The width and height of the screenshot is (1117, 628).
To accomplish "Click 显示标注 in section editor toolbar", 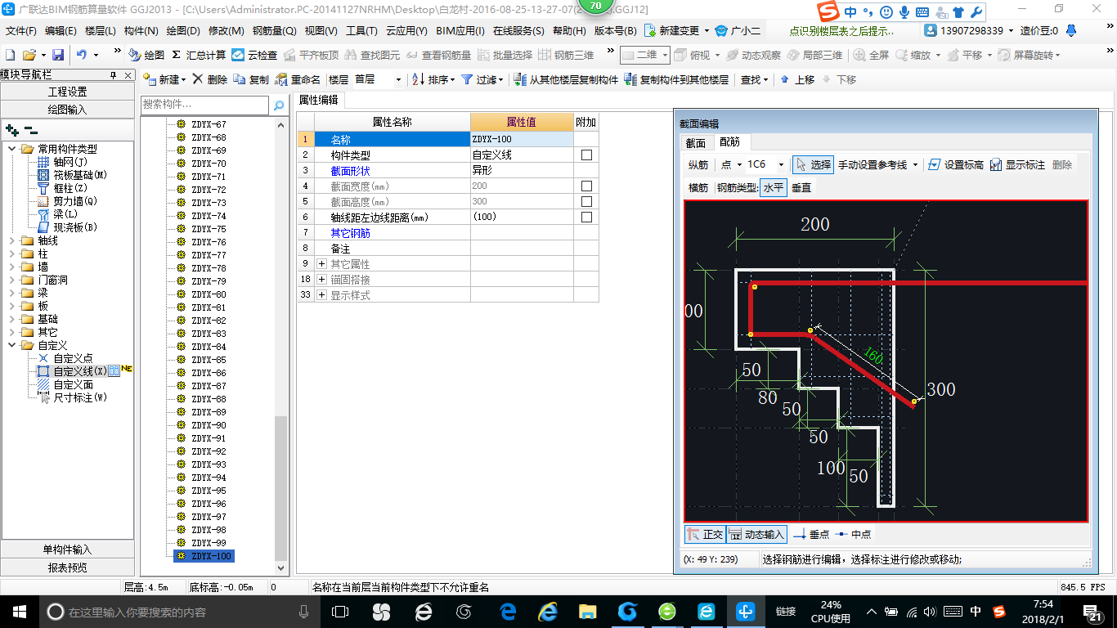I will click(1017, 164).
